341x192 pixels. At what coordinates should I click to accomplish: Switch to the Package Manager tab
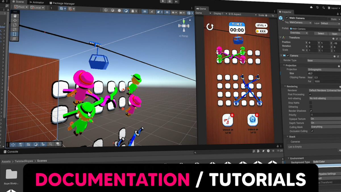click(x=62, y=3)
